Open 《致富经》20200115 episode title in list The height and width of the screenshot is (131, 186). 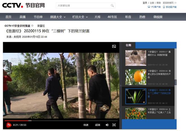point(159,93)
